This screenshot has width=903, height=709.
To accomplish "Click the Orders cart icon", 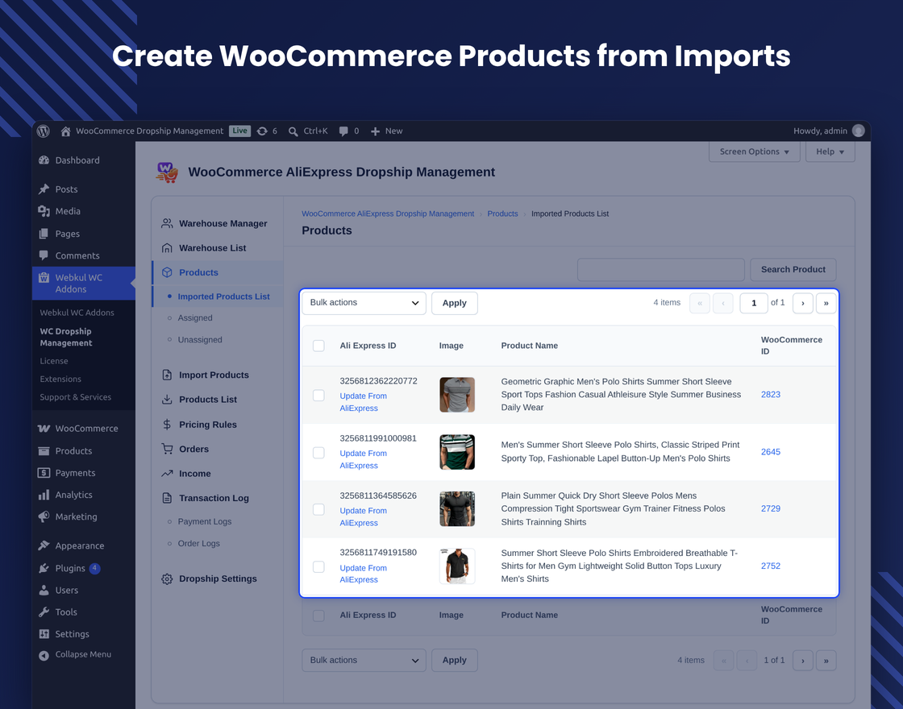I will click(167, 449).
